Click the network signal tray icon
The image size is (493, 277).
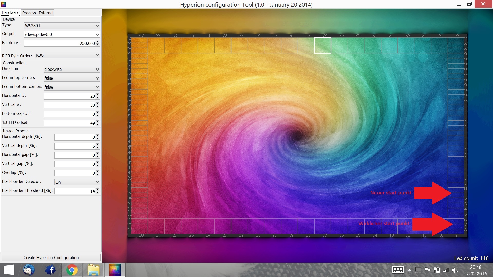(446, 270)
